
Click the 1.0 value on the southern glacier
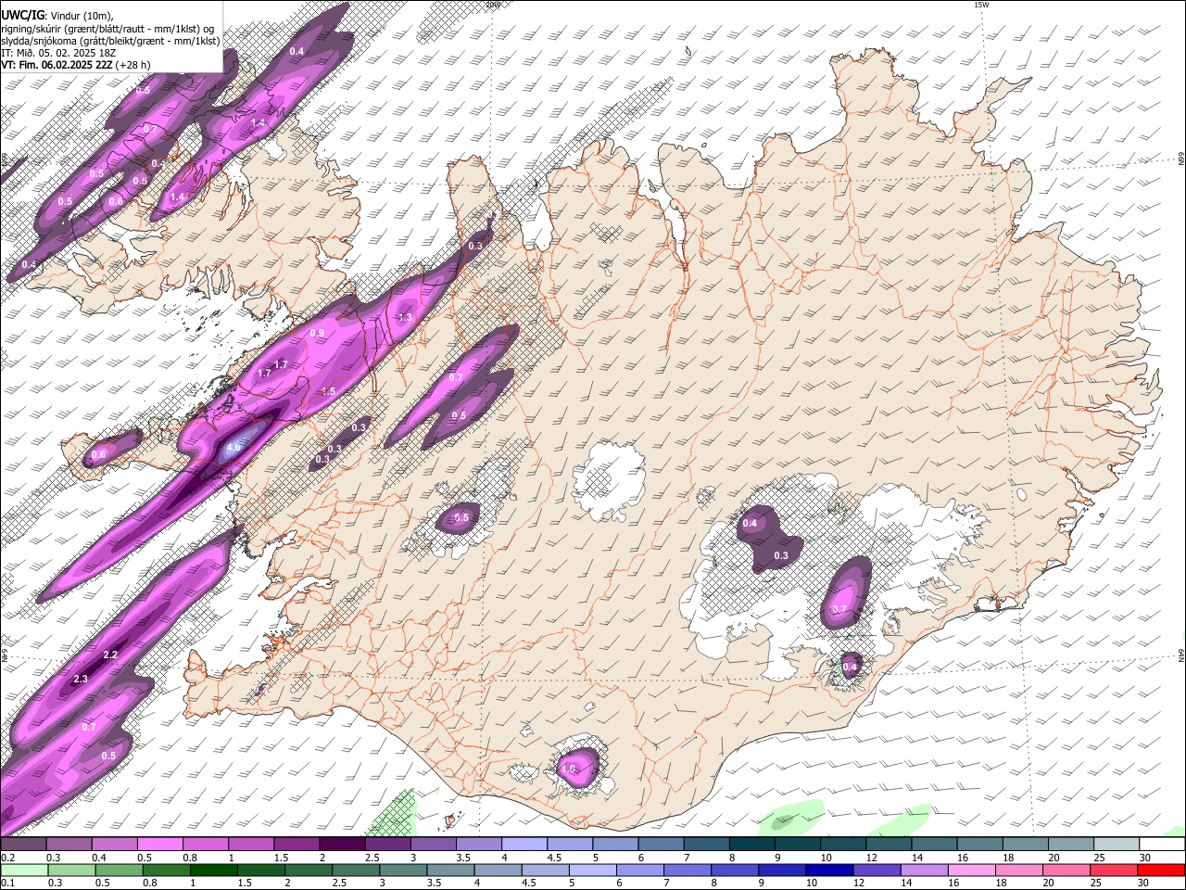click(569, 769)
